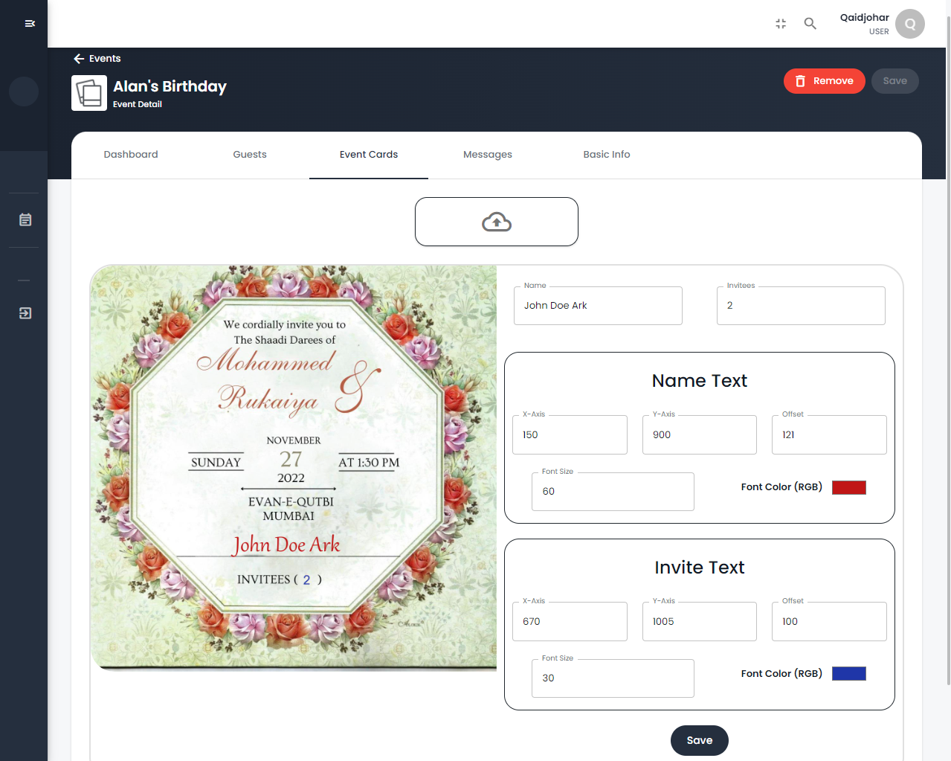Click the Events back link
Image resolution: width=951 pixels, height=761 pixels.
point(104,58)
